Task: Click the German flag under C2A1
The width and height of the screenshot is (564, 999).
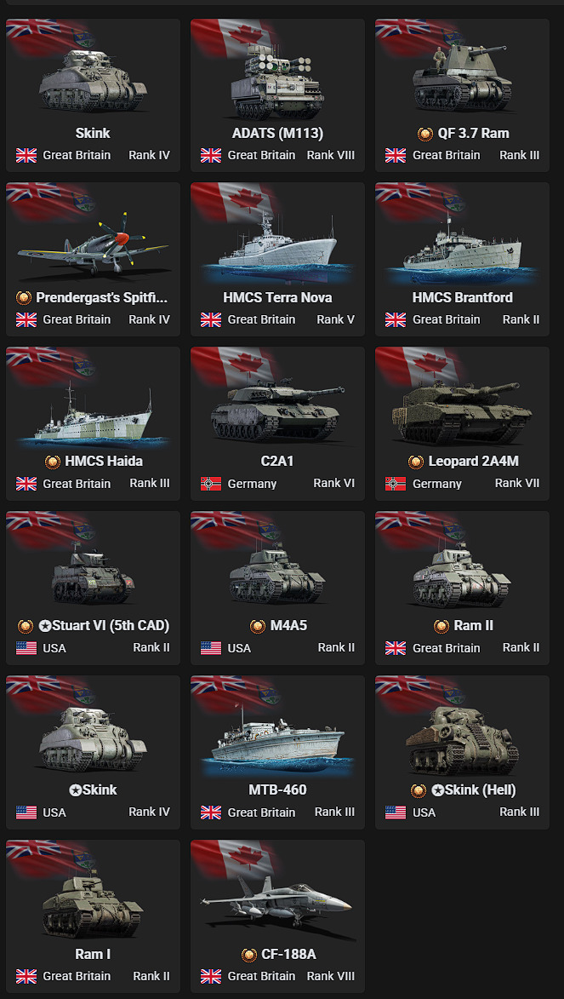Action: (211, 484)
